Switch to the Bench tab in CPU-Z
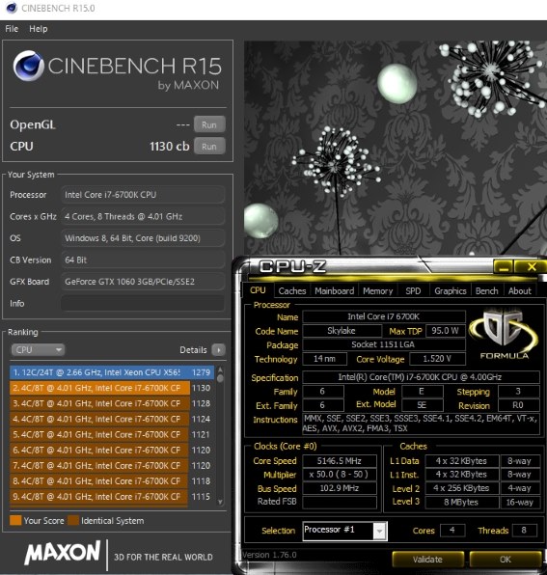547x575 pixels. coord(487,291)
